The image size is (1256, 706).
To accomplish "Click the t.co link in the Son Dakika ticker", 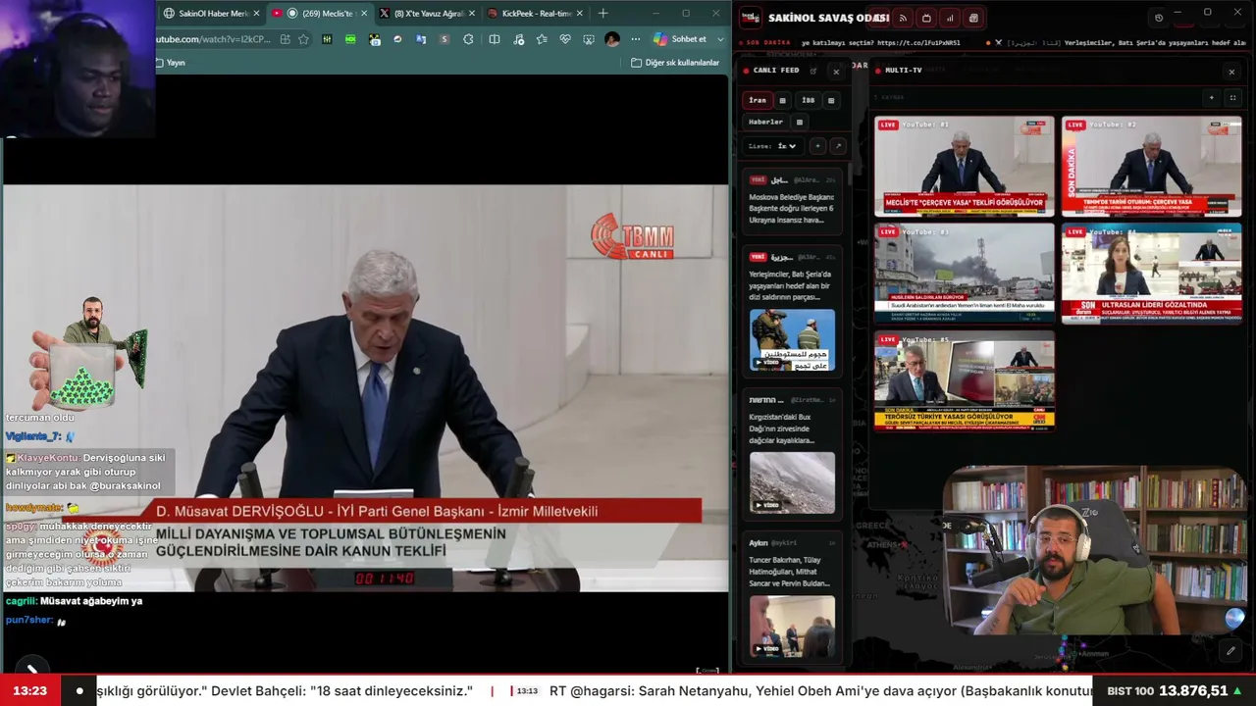I will 918,43.
